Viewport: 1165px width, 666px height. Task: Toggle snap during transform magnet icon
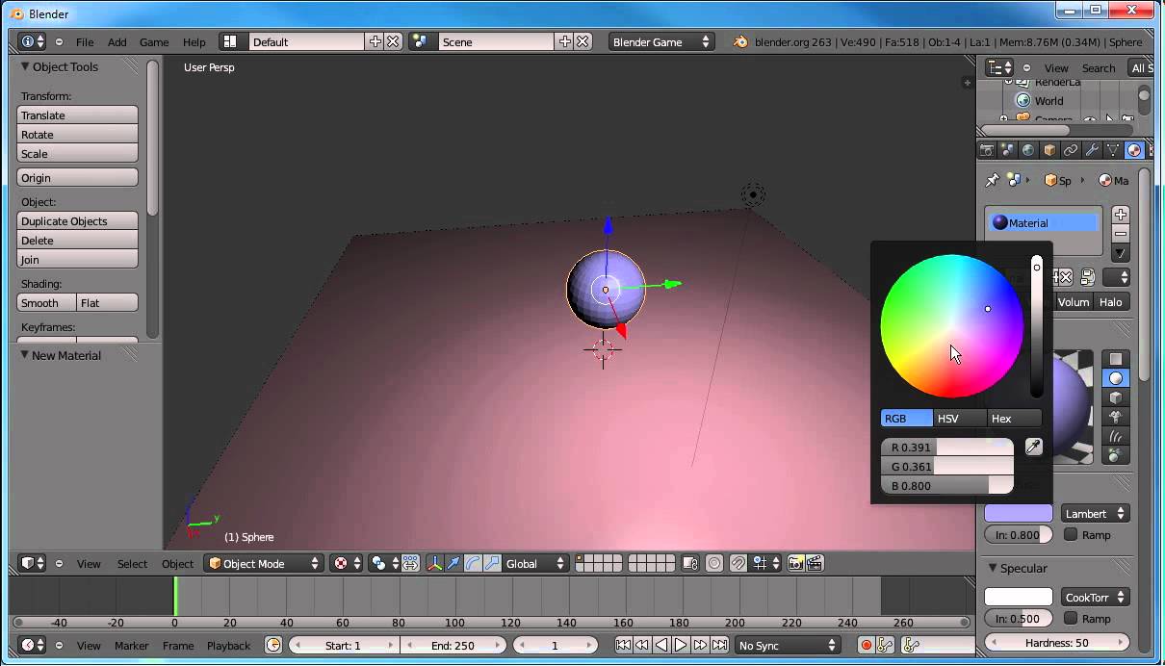[738, 563]
